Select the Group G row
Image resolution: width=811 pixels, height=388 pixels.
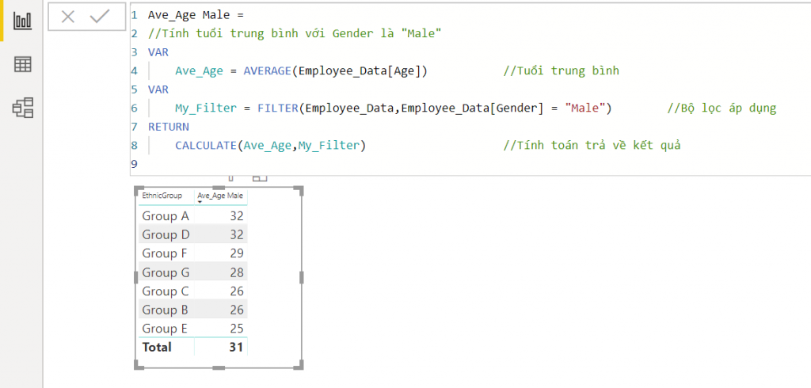pos(166,272)
